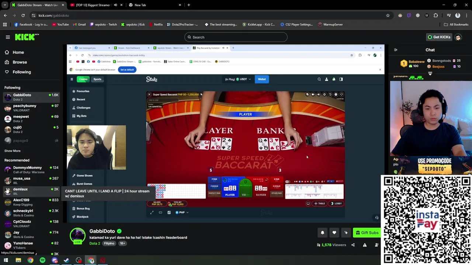
Task: Mute the YouTube tab via its speaker icon
Action: (x=115, y=5)
